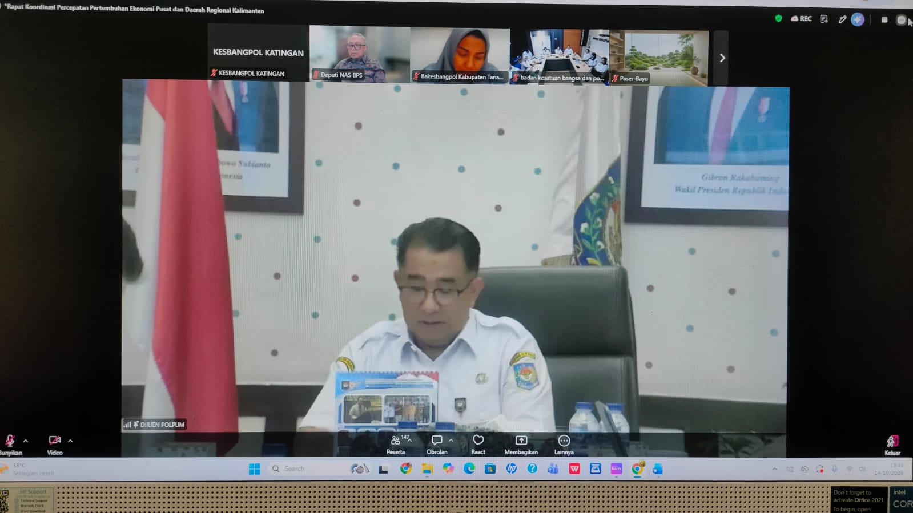Screen dimensions: 913x513
Task: Open the HP app in the taskbar
Action: pos(511,468)
